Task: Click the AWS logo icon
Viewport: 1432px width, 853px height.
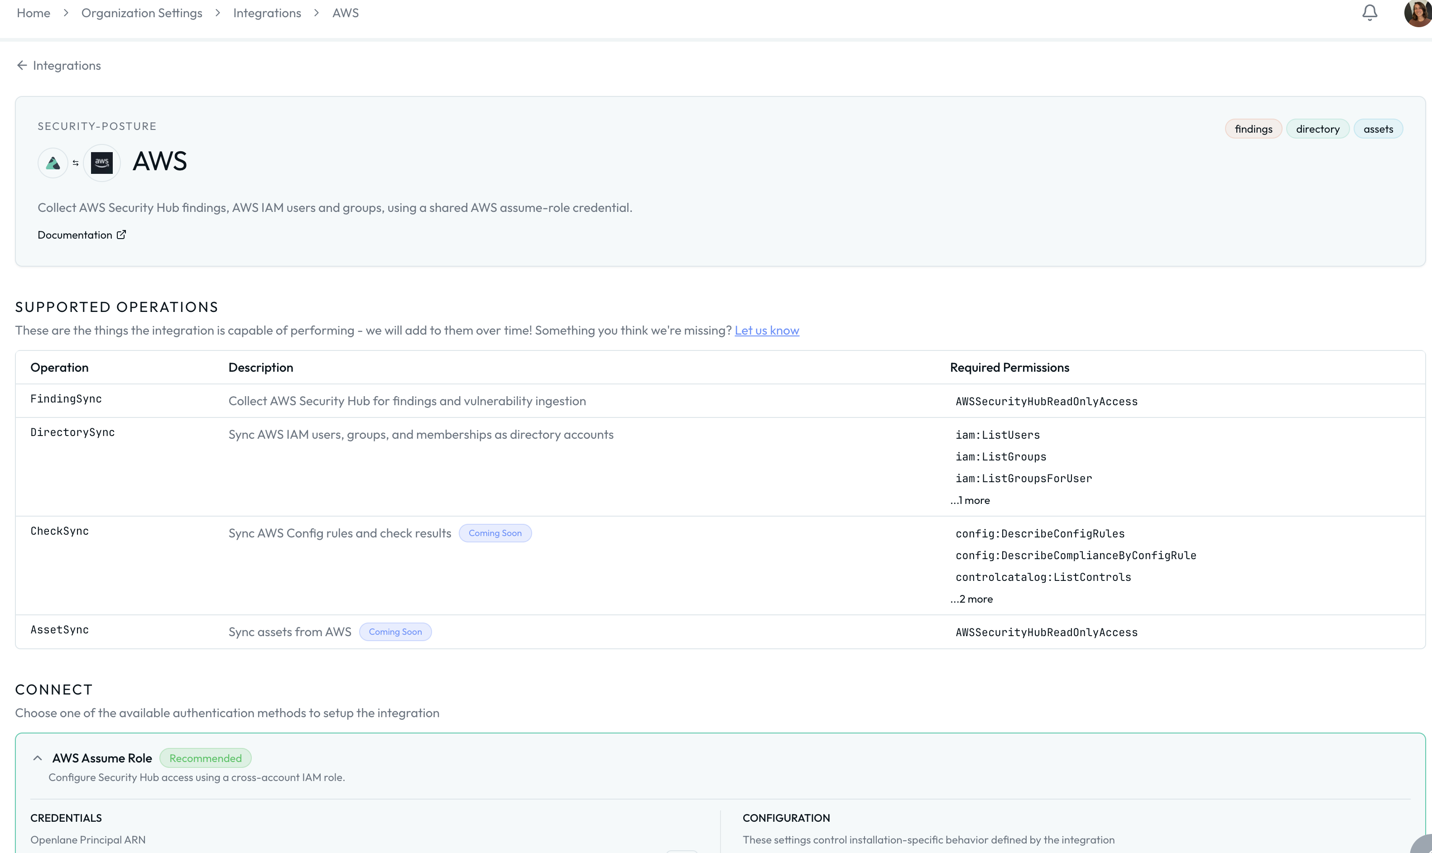Action: (x=102, y=163)
